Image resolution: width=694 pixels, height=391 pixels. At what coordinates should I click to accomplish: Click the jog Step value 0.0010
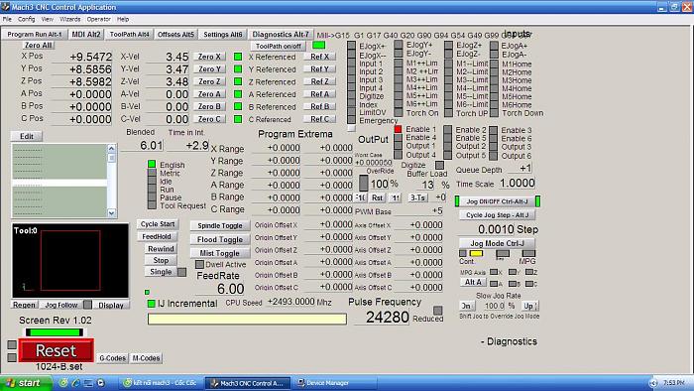(x=490, y=229)
